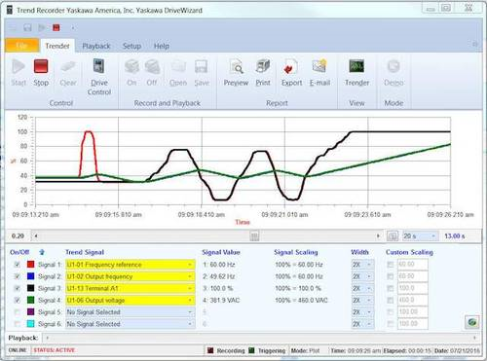The height and width of the screenshot is (361, 487).
Task: Click Signal 5 purple color swatch
Action: coord(31,312)
